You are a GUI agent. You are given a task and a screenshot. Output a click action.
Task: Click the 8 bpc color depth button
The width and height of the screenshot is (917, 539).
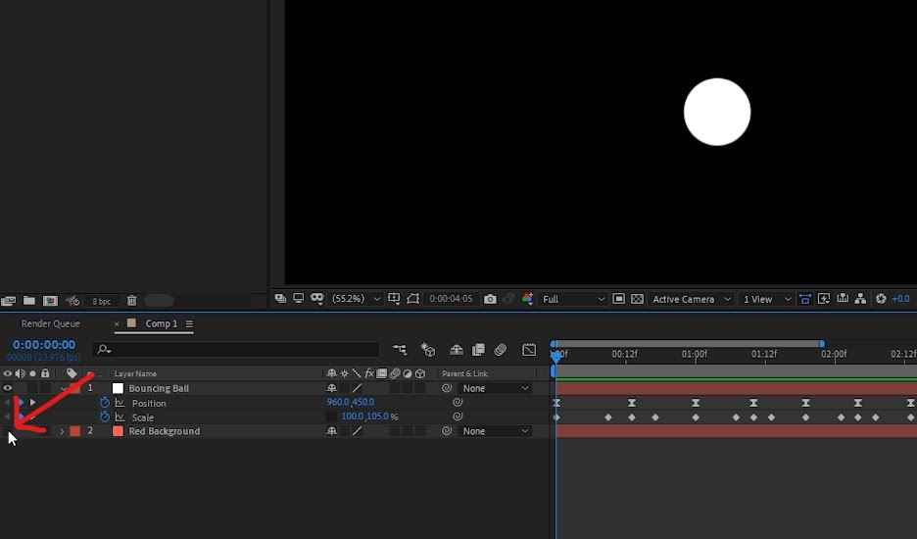click(101, 301)
